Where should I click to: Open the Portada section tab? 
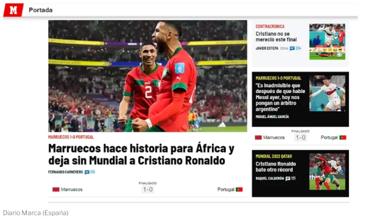coord(40,10)
